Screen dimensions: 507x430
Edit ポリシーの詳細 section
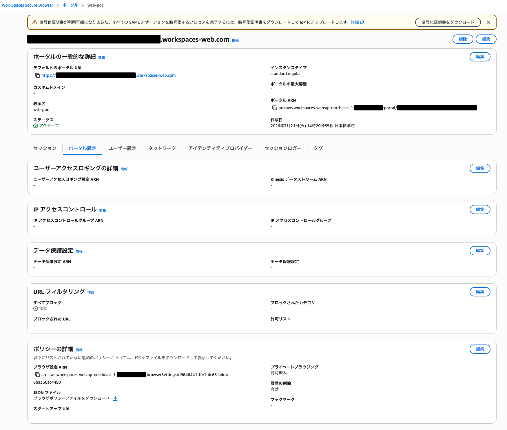(480, 349)
